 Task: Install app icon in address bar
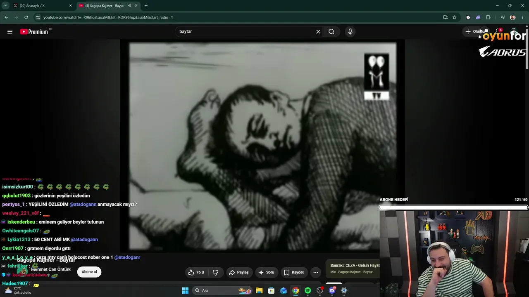pyautogui.click(x=445, y=17)
